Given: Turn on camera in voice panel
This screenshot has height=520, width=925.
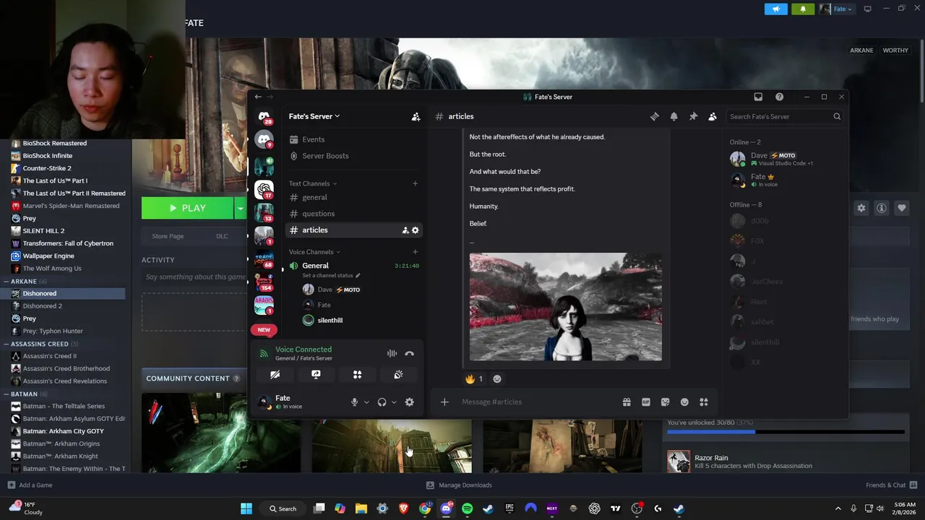Looking at the screenshot, I should click(x=275, y=375).
